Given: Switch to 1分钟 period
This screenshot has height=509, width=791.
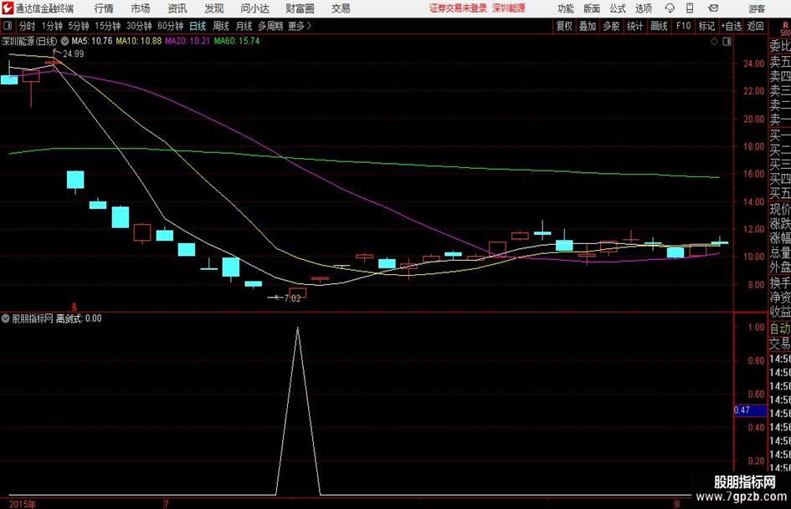Looking at the screenshot, I should pos(52,26).
